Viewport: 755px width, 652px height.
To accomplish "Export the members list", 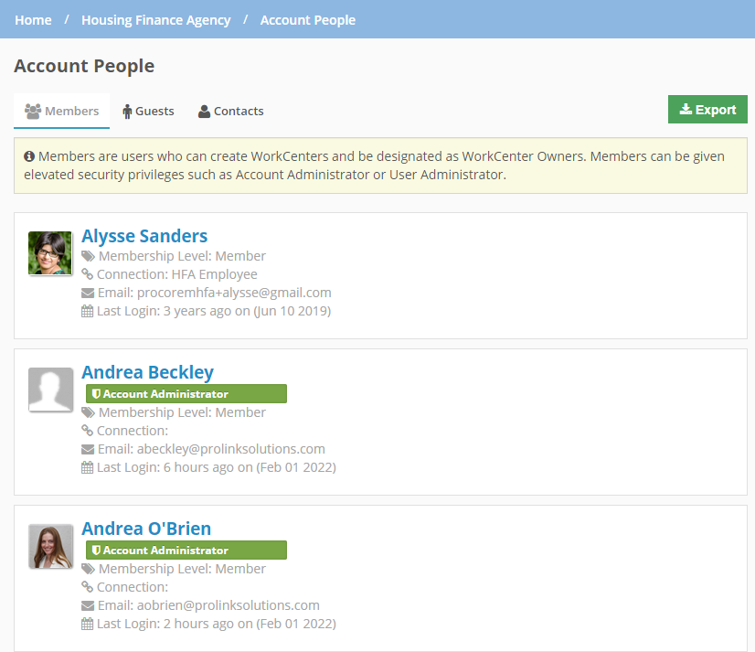I will pyautogui.click(x=707, y=110).
